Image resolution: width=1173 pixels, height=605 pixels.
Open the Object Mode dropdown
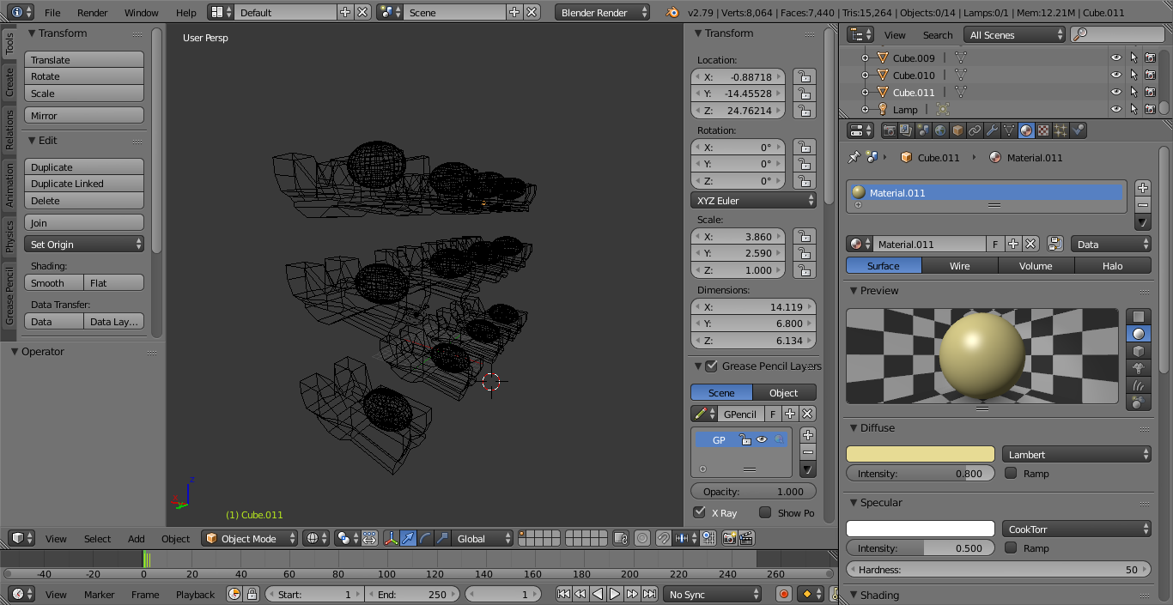pos(250,538)
